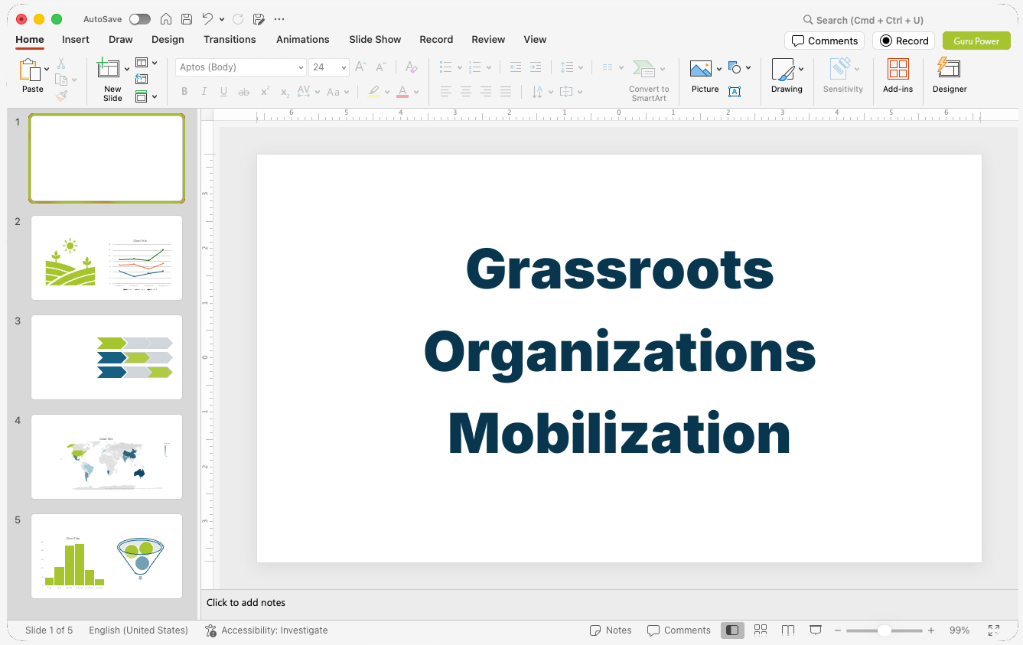Expand the Paste options arrow
Screen dimensions: 1023x645
pos(47,69)
